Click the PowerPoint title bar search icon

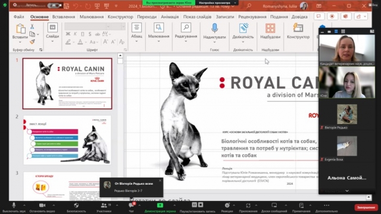[249, 6]
